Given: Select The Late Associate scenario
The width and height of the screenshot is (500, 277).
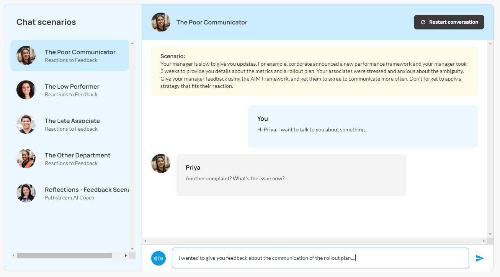Looking at the screenshot, I should pos(70,124).
